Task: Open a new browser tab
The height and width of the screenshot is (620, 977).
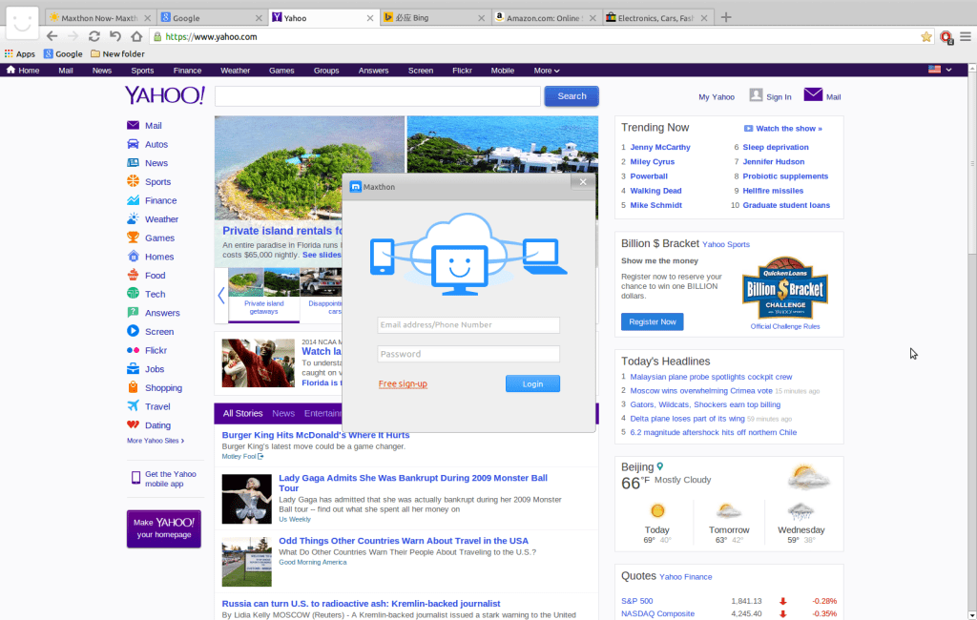Action: click(726, 17)
